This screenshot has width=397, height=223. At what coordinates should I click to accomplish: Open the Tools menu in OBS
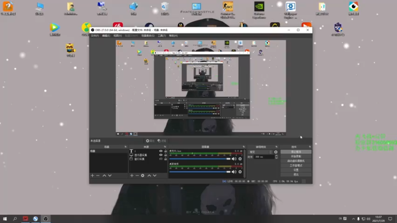(x=162, y=36)
